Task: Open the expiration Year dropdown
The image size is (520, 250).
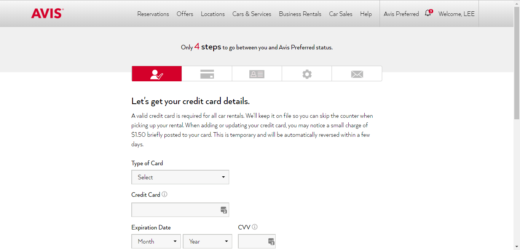Action: (207, 241)
